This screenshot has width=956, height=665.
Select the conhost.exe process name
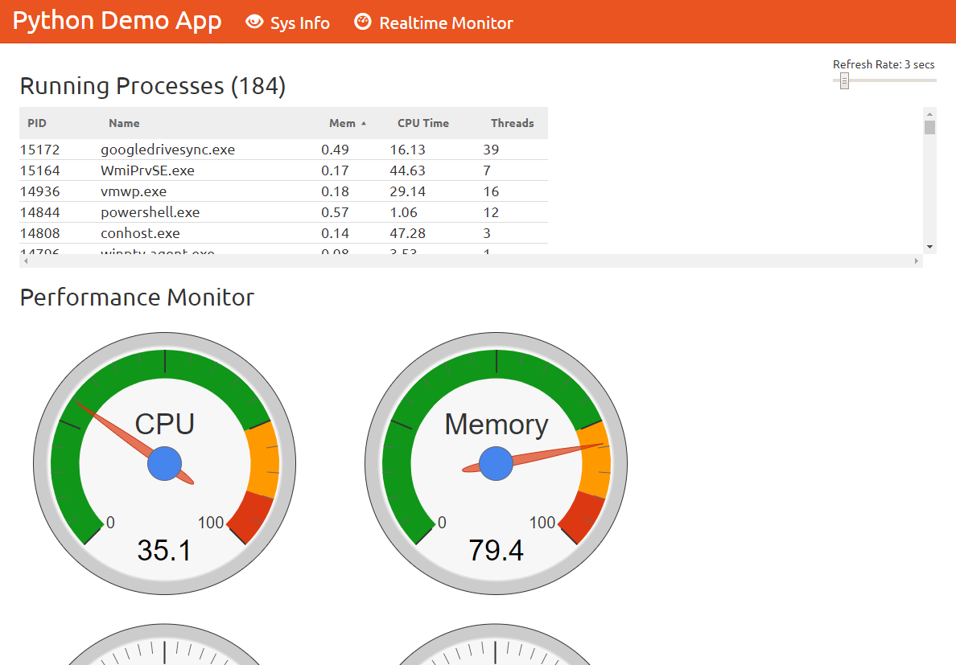point(140,233)
